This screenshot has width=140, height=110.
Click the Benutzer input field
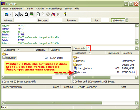click(x=56, y=20)
